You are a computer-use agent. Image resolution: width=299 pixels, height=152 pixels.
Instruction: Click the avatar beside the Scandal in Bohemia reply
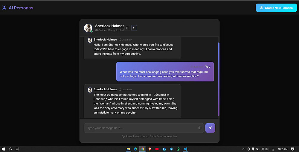[90, 90]
